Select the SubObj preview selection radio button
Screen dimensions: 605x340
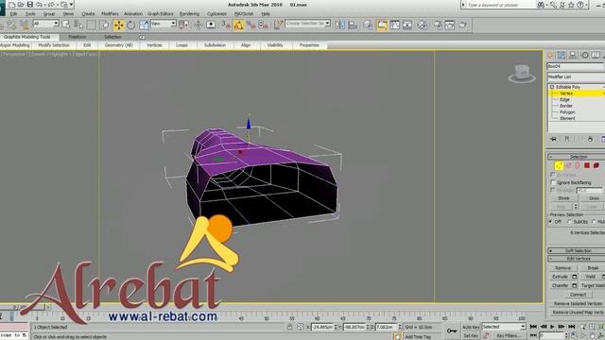[x=569, y=222]
